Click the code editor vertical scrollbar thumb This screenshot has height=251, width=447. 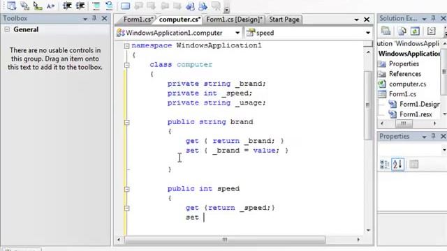[x=368, y=105]
